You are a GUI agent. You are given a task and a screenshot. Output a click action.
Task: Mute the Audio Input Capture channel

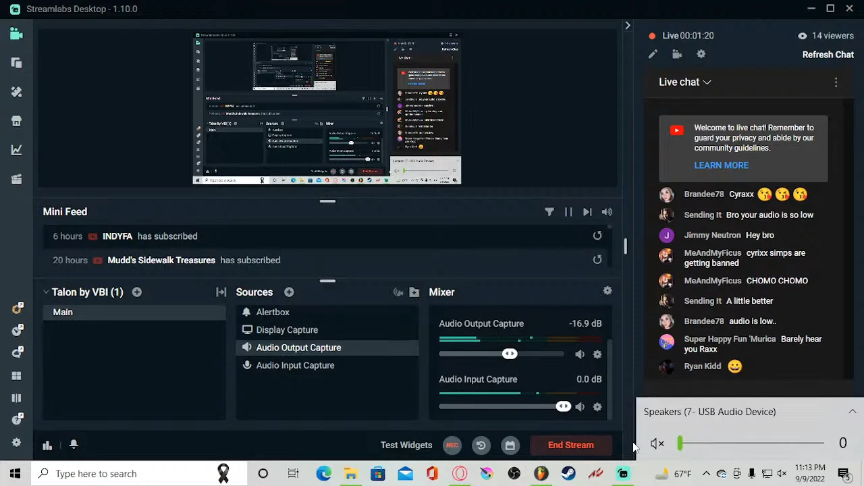pos(580,406)
